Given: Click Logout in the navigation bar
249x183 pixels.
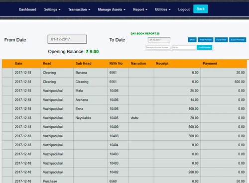Looking at the screenshot, I should pyautogui.click(x=184, y=9).
